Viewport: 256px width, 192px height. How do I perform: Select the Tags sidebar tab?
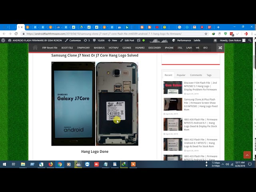pyautogui.click(x=209, y=75)
